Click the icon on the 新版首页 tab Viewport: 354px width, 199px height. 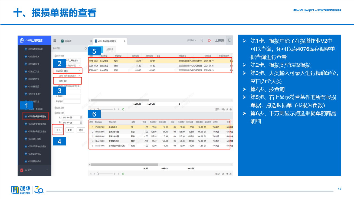tap(63, 41)
